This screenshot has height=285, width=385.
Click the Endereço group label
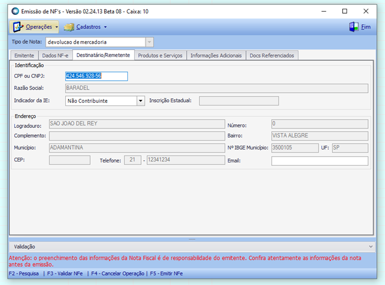tap(25, 116)
